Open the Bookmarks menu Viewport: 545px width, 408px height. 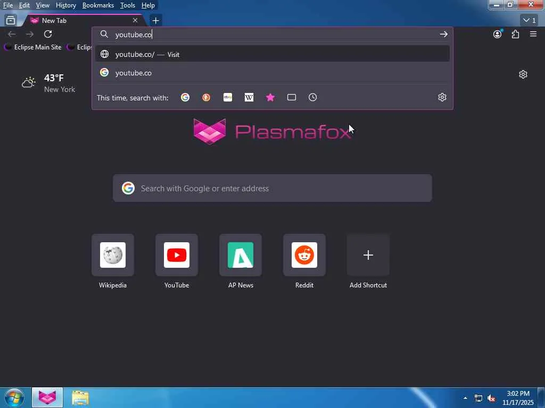tap(98, 5)
